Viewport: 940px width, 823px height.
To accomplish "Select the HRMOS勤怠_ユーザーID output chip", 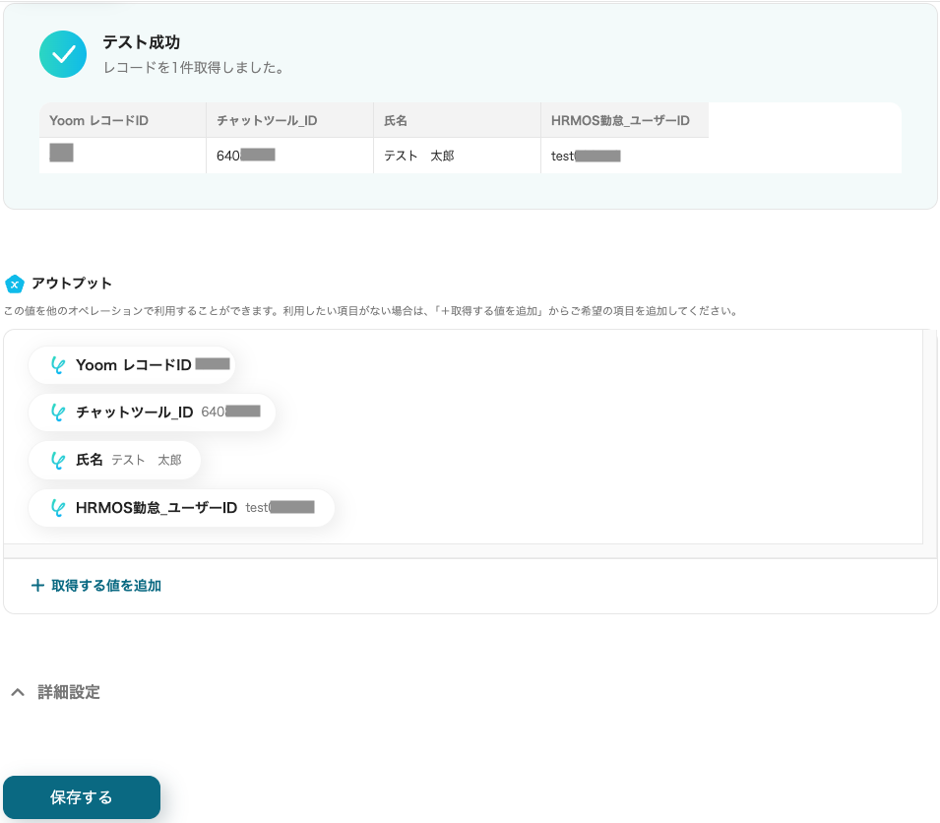I will [x=181, y=508].
